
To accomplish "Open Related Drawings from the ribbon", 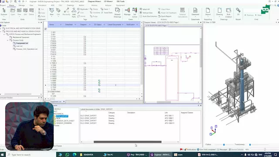I will 117,13.
